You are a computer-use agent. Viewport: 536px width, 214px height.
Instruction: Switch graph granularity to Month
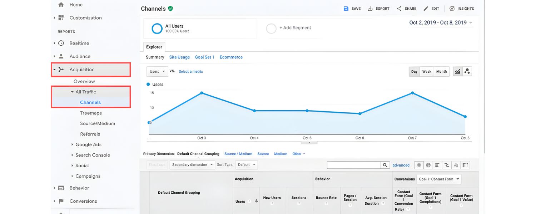pos(441,71)
